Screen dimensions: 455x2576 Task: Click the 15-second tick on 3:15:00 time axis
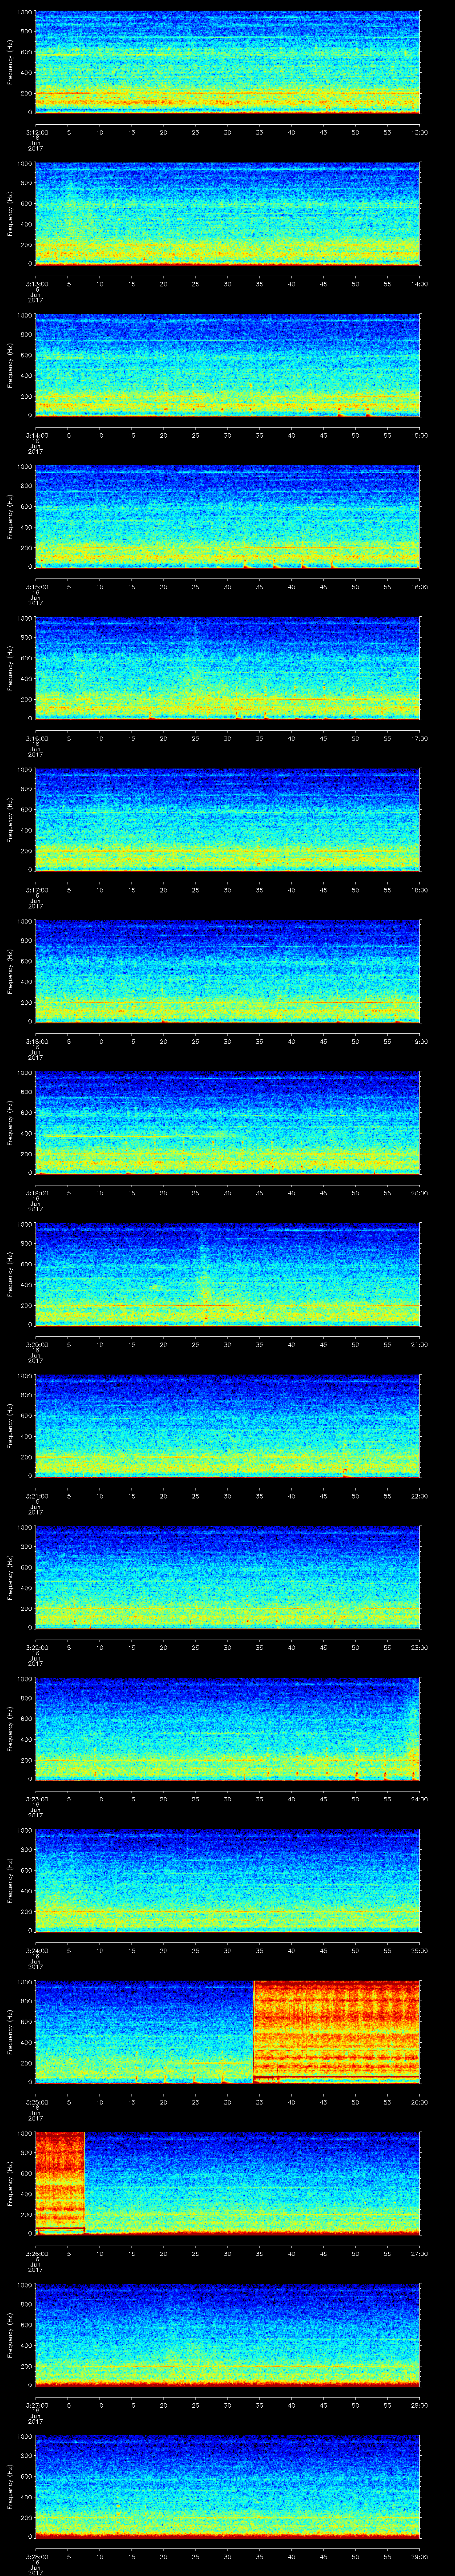coord(131,586)
